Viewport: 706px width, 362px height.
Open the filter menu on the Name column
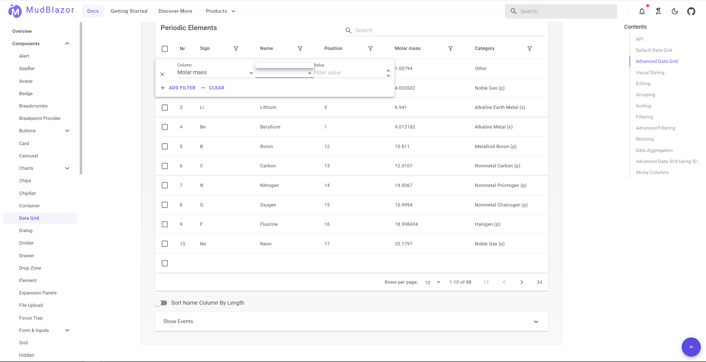click(300, 49)
